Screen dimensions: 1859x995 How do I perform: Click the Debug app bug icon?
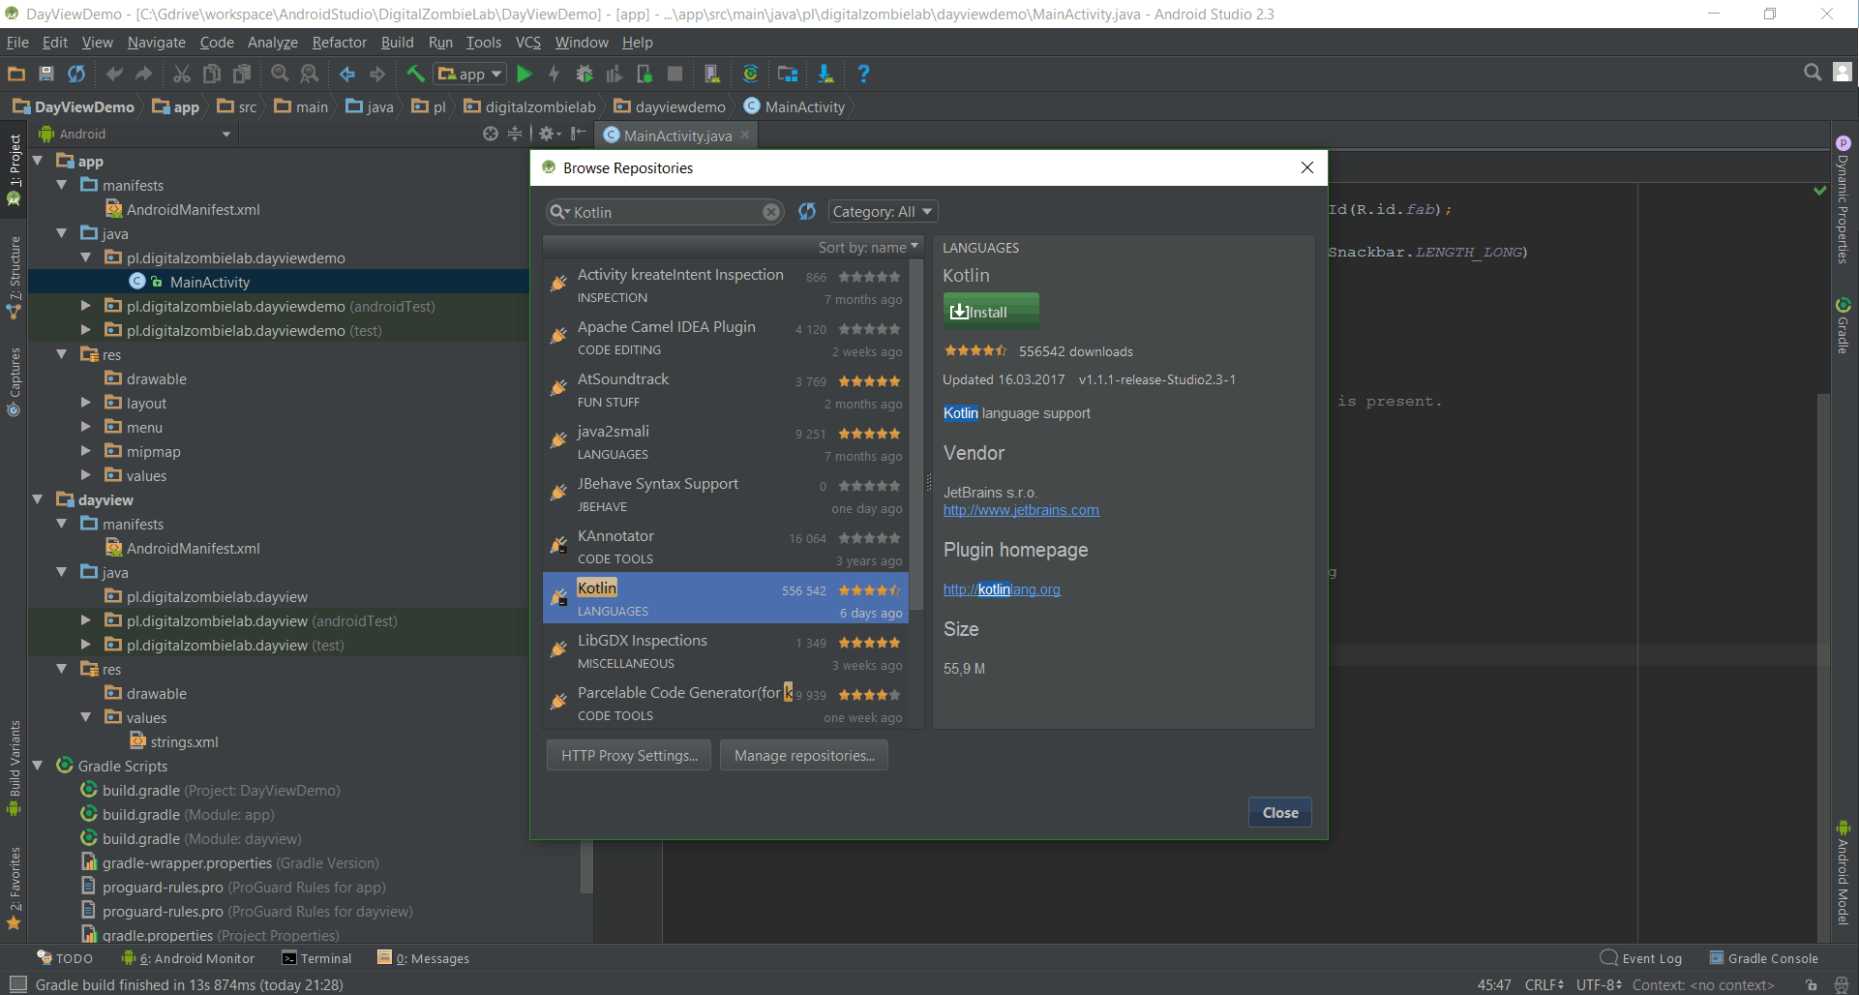point(585,74)
